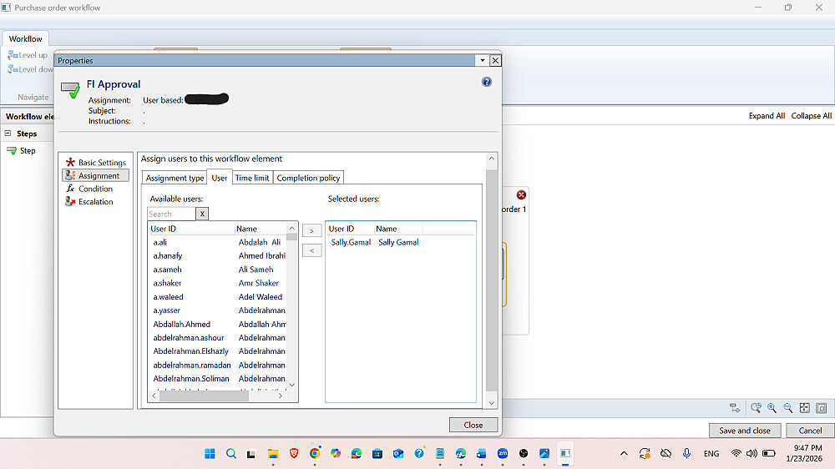Open the Completion policy tab
Screen dimensions: 835x469
308,178
